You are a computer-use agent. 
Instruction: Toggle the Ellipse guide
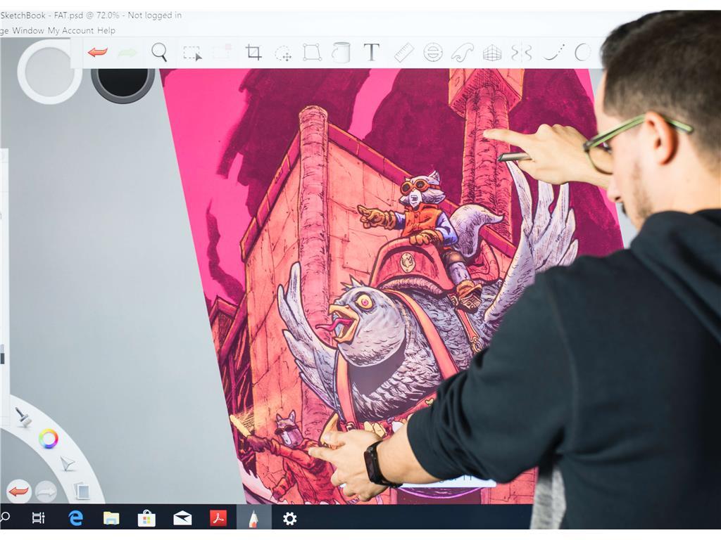click(x=433, y=52)
